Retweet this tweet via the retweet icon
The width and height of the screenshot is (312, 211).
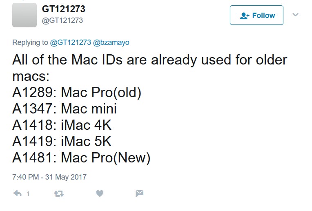click(x=59, y=193)
